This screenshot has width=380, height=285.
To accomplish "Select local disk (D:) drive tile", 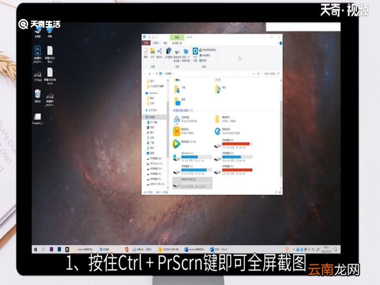I will [233, 157].
